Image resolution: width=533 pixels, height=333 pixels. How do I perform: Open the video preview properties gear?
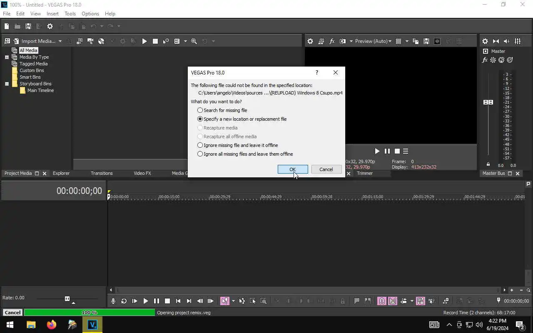tap(310, 41)
